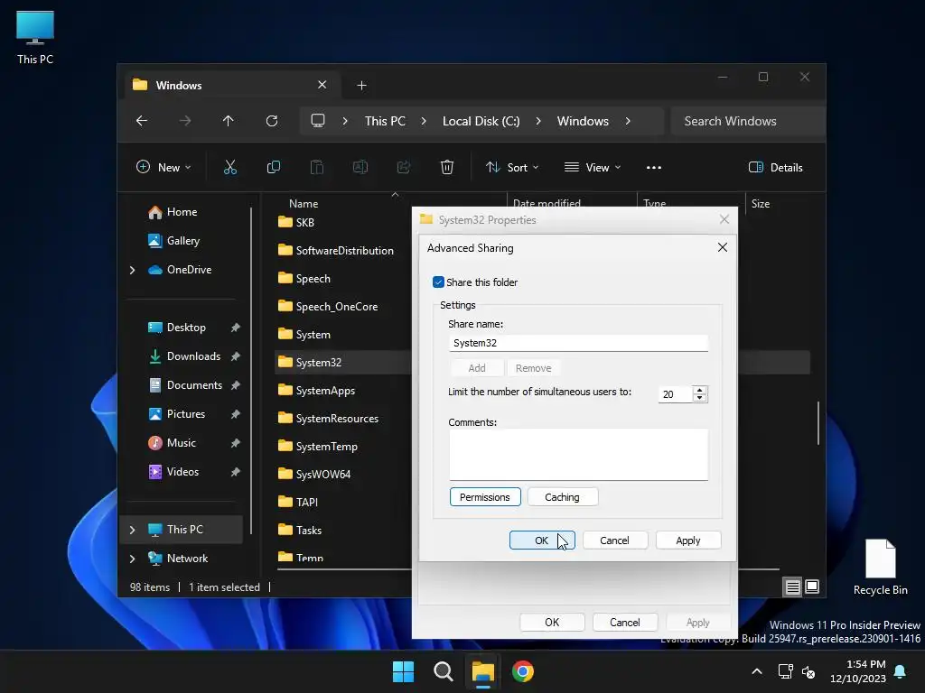The width and height of the screenshot is (925, 693).
Task: Close the Advanced Sharing dialog
Action: click(722, 247)
